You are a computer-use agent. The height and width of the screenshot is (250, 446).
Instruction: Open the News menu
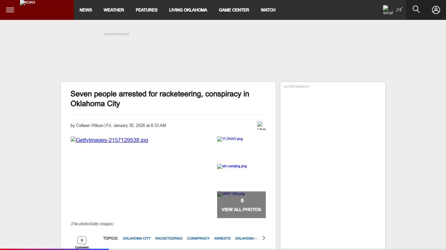click(86, 10)
